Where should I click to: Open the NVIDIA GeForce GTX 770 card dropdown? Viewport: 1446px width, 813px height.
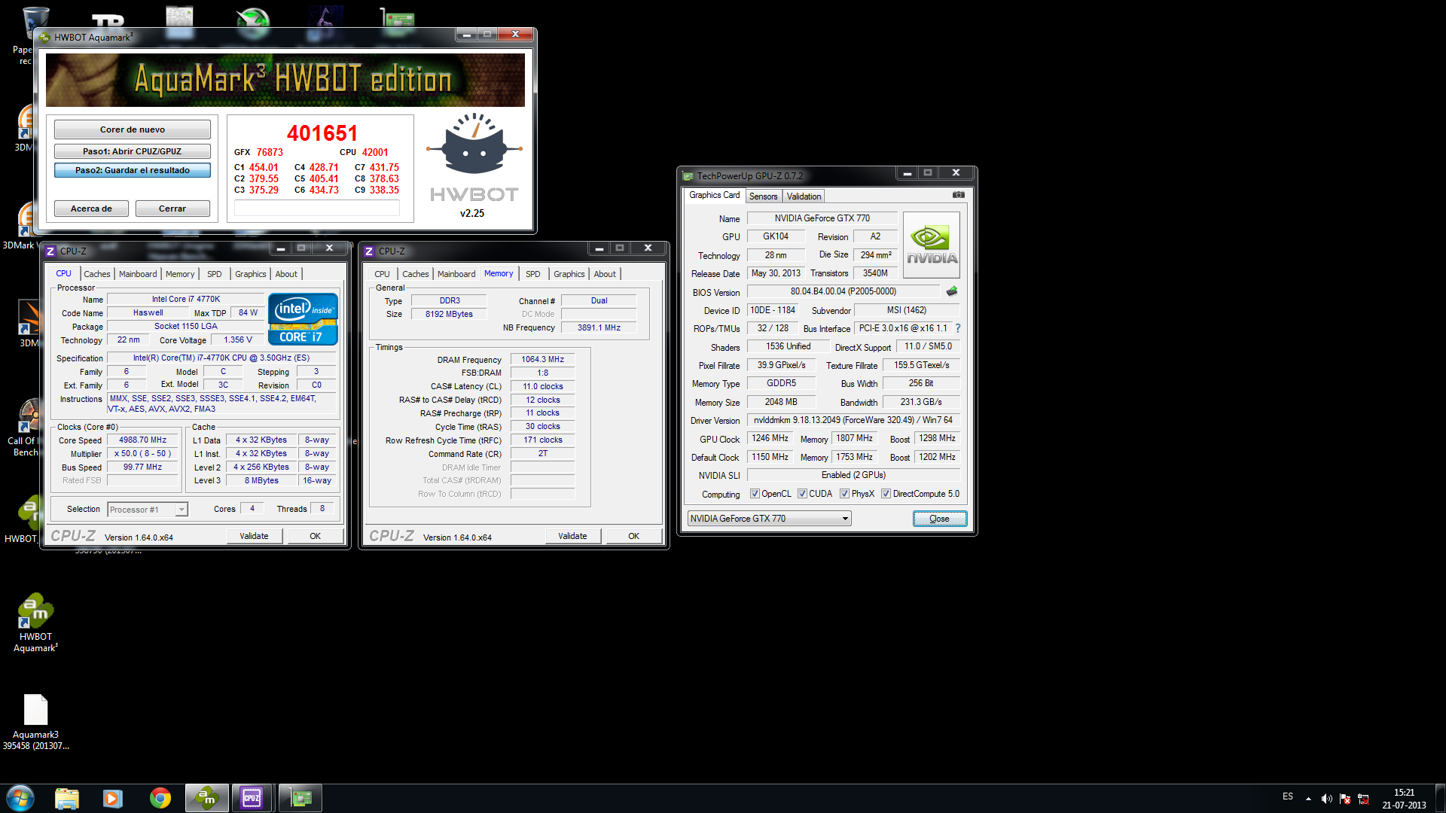[x=769, y=518]
